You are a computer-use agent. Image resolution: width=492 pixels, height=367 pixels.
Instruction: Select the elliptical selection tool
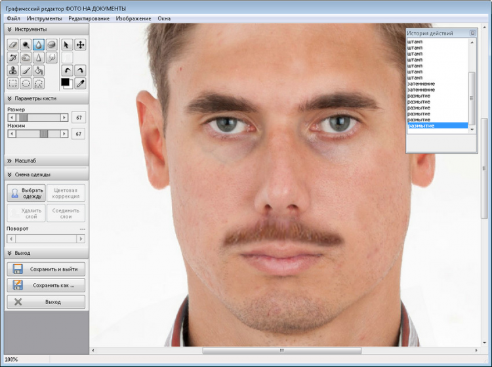coord(26,83)
